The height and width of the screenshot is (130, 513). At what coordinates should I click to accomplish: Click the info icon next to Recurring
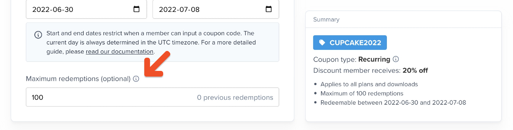point(395,59)
